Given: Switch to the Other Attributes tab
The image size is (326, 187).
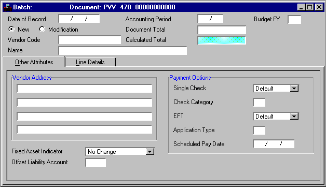Looking at the screenshot, I should pos(34,62).
